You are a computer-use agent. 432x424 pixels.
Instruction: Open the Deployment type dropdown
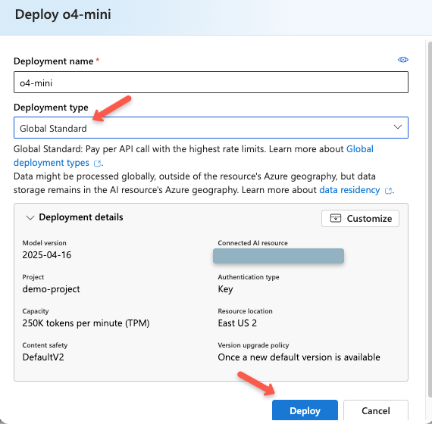[211, 128]
